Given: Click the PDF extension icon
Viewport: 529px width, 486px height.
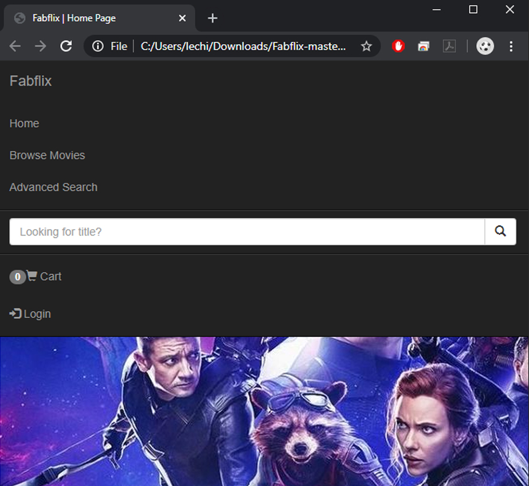Looking at the screenshot, I should [449, 46].
